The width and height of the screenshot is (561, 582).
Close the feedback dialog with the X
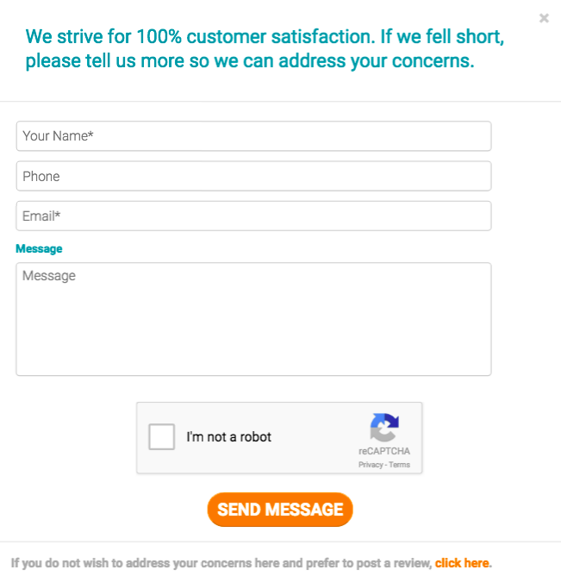point(544,18)
